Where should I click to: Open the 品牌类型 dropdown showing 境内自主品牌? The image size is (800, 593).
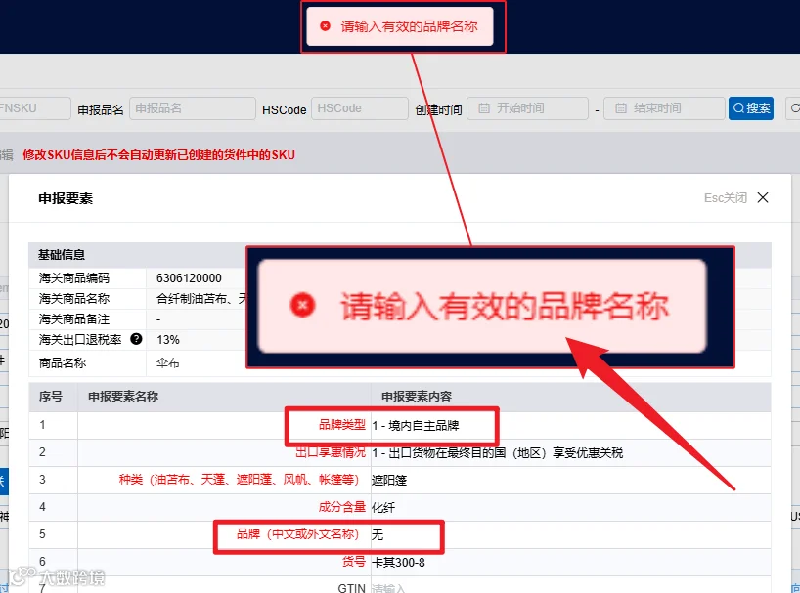570,425
